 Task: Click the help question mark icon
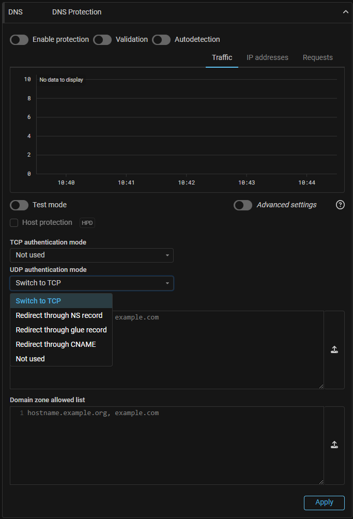pos(340,205)
